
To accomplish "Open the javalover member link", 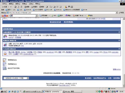I will 50,52.
